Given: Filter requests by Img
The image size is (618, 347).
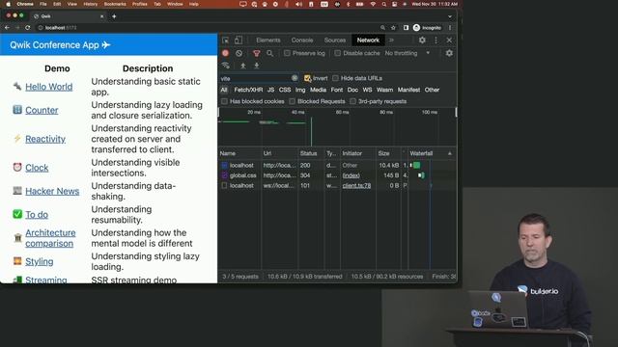Looking at the screenshot, I should [300, 90].
